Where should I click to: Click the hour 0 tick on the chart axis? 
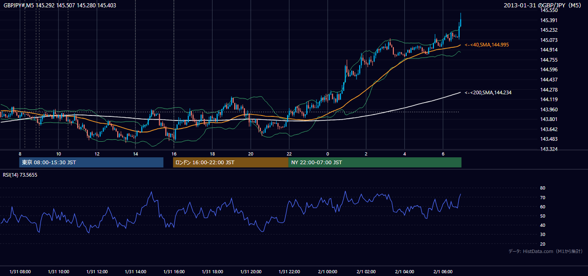[328, 154]
